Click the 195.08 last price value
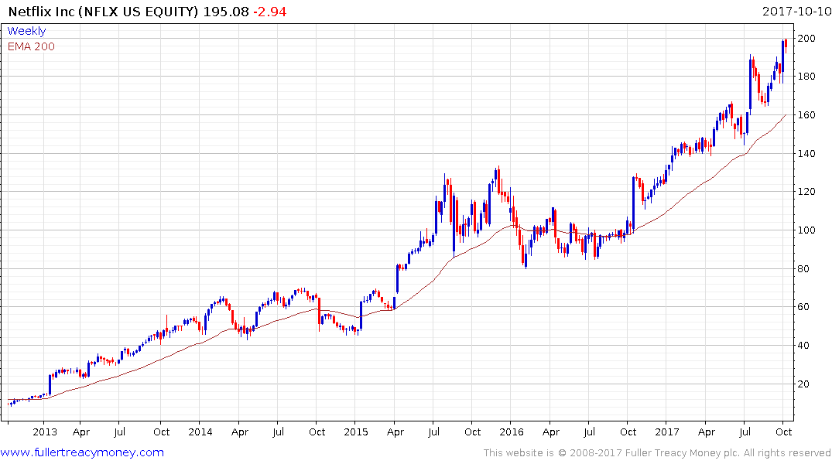 (226, 12)
